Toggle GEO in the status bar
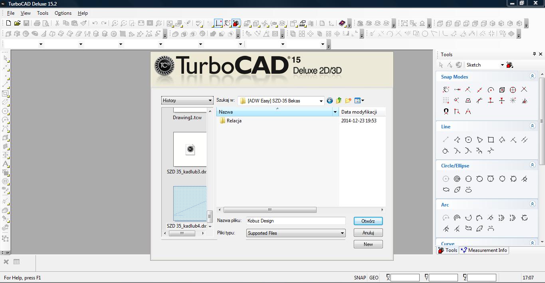 tap(374, 278)
